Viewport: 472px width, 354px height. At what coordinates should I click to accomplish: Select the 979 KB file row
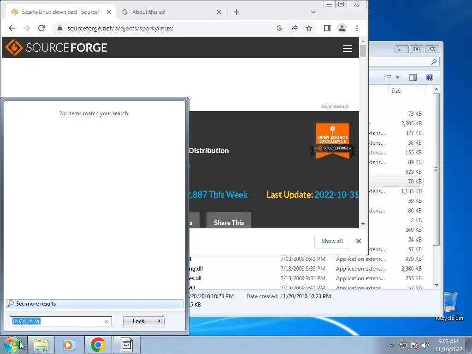tap(306, 259)
